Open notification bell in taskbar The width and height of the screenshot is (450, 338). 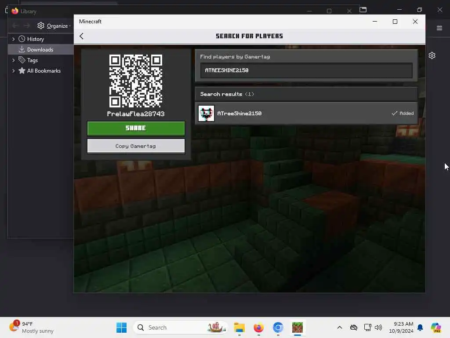[420, 327]
